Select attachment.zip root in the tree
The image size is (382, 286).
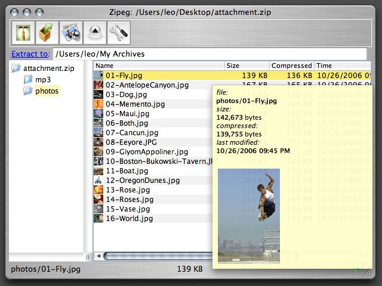[48, 69]
